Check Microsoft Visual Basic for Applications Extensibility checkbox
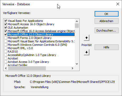Viewport: 122px width, 96px height. pyautogui.click(x=6, y=41)
